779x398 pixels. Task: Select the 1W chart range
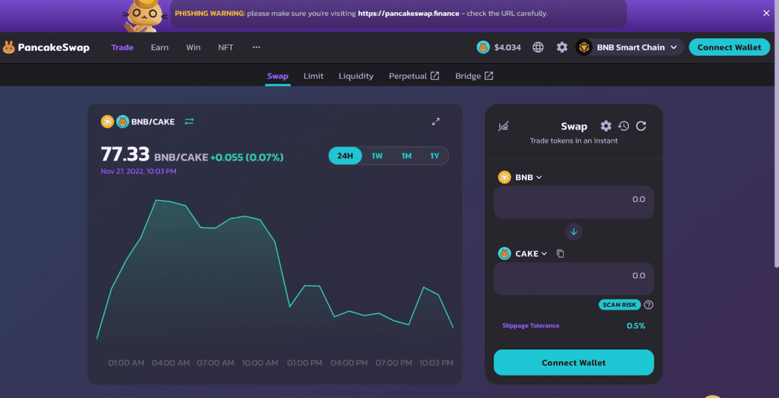pyautogui.click(x=377, y=156)
